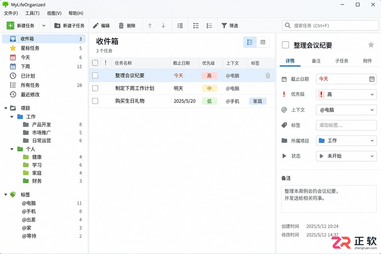
Task: Open the 文件(F) menu
Action: pyautogui.click(x=11, y=13)
